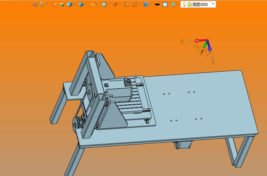Click the yellow-topped box icon
This screenshot has width=267, height=176.
pyautogui.click(x=62, y=4)
